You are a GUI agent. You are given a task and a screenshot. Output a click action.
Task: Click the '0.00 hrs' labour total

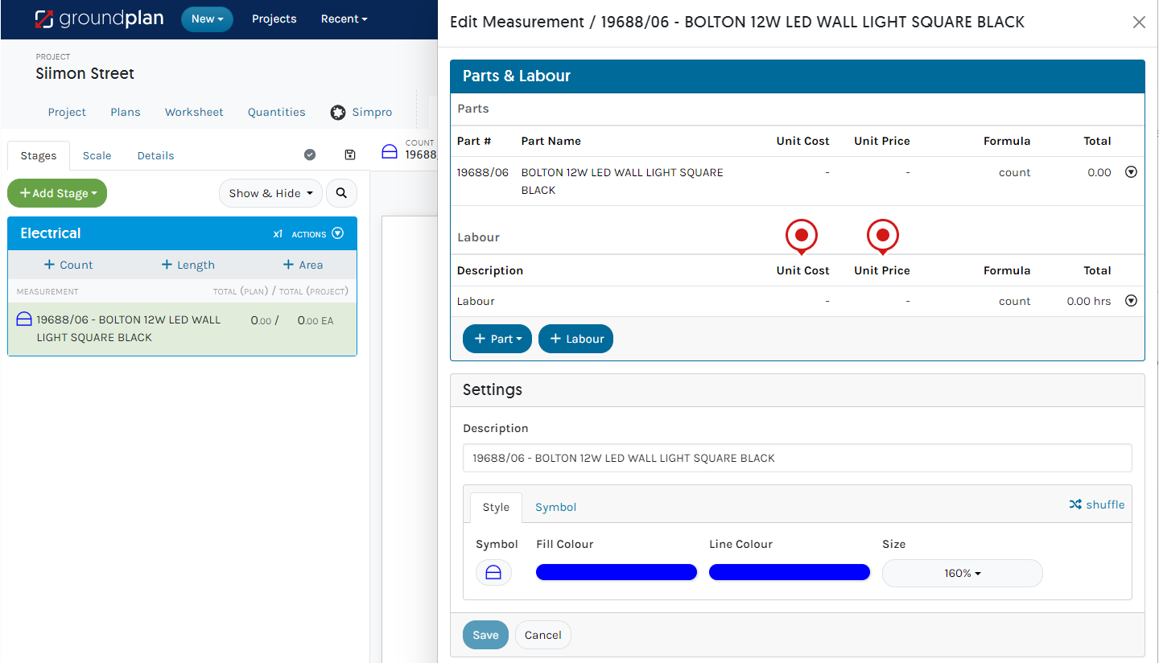pos(1089,301)
